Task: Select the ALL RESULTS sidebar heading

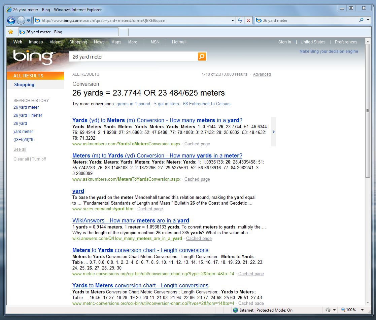Action: click(35, 76)
